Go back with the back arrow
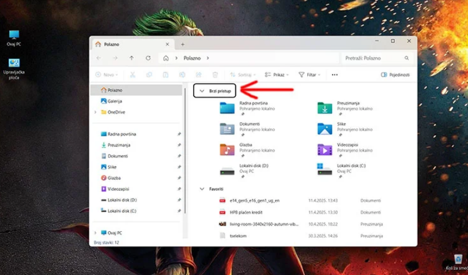Viewport: 468px width, 275px height. (99, 58)
